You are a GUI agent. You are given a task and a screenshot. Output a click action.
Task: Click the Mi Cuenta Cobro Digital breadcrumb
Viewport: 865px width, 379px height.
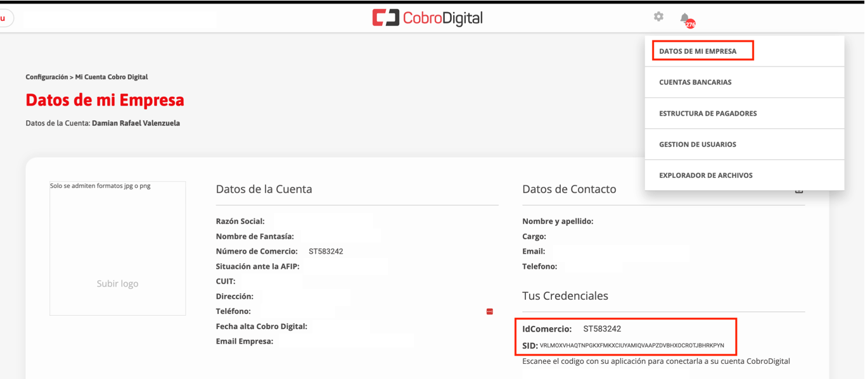coord(112,77)
